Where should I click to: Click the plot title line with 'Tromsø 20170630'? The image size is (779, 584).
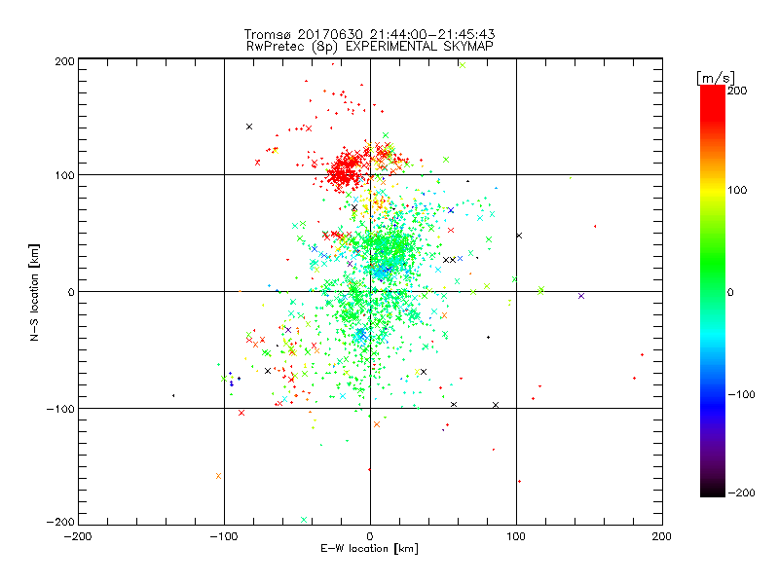(369, 34)
